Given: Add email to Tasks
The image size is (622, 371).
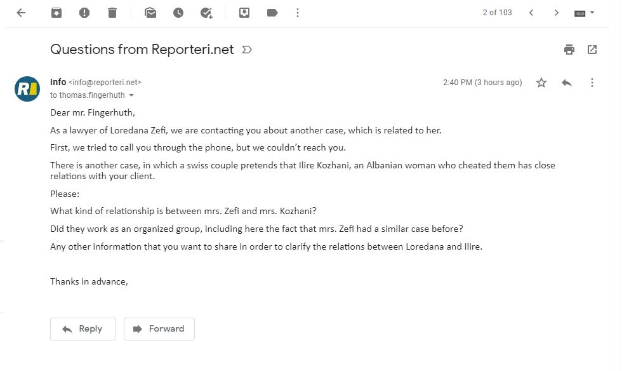Looking at the screenshot, I should 206,13.
